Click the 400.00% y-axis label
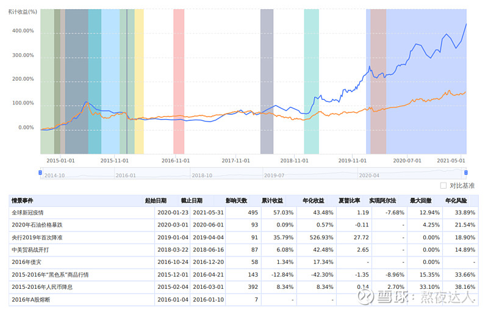Viewport: 488px width, 312px height. [23, 31]
